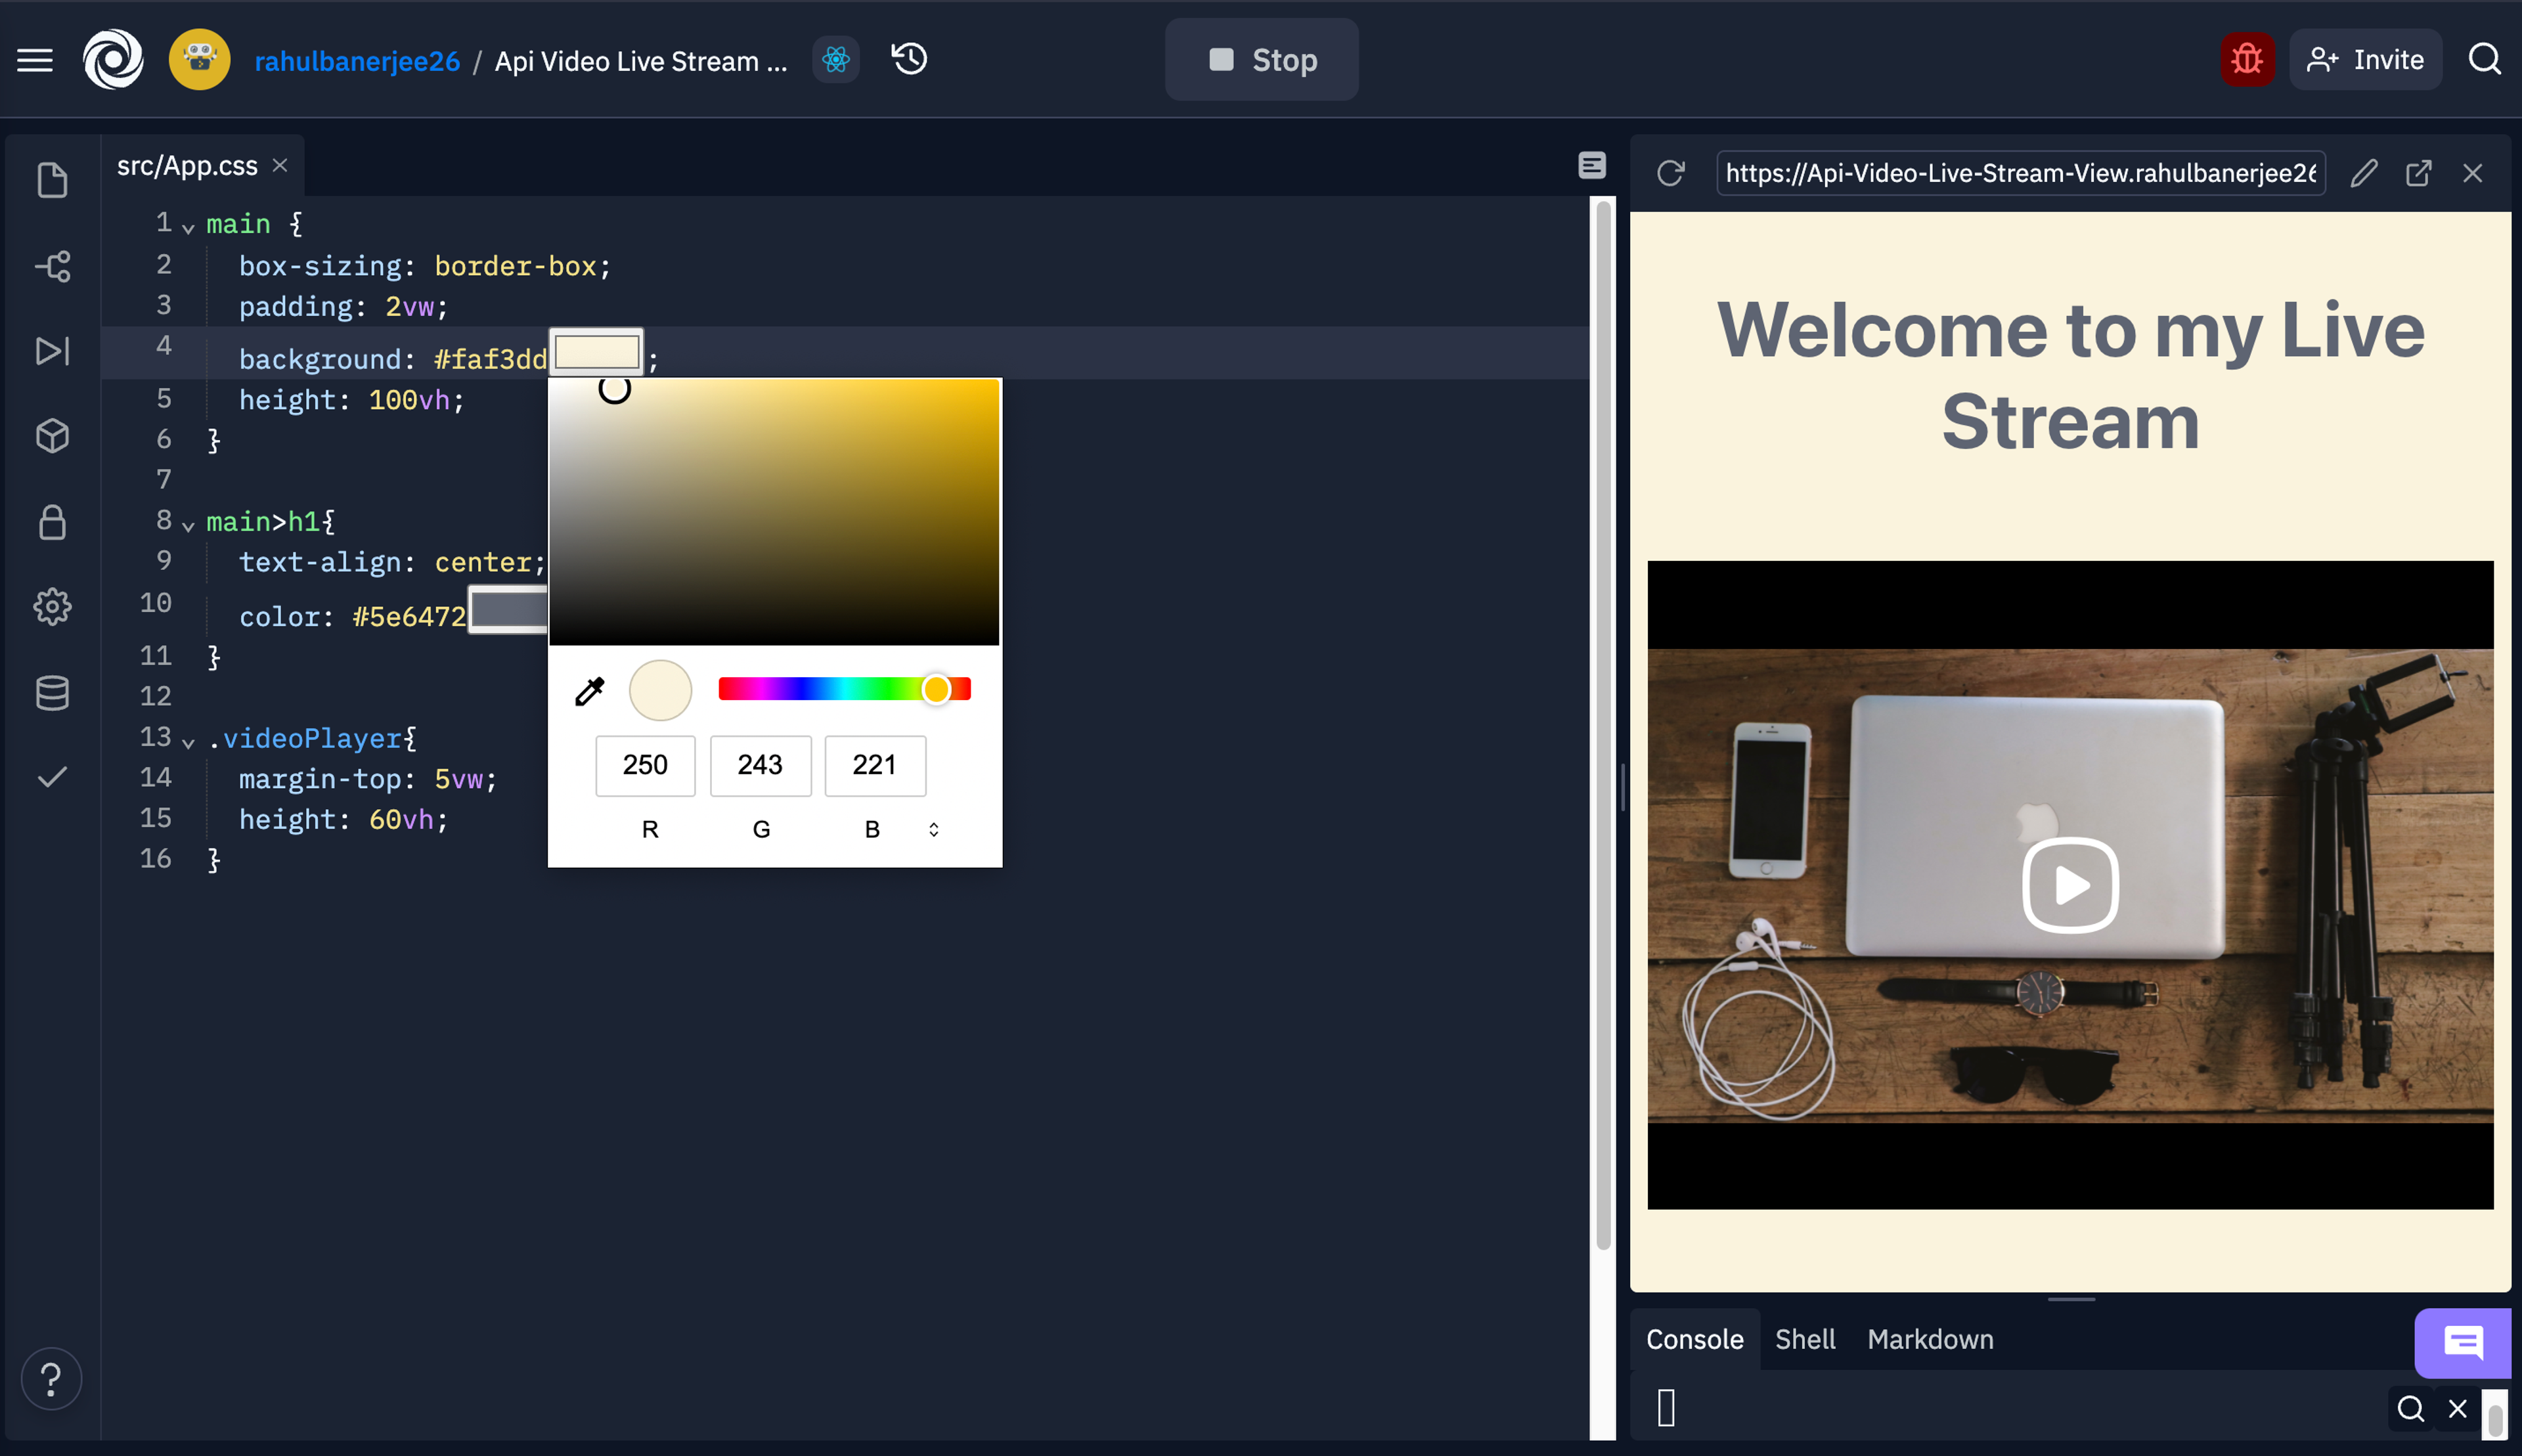
Task: Toggle color format RGB switcher arrows
Action: click(933, 829)
